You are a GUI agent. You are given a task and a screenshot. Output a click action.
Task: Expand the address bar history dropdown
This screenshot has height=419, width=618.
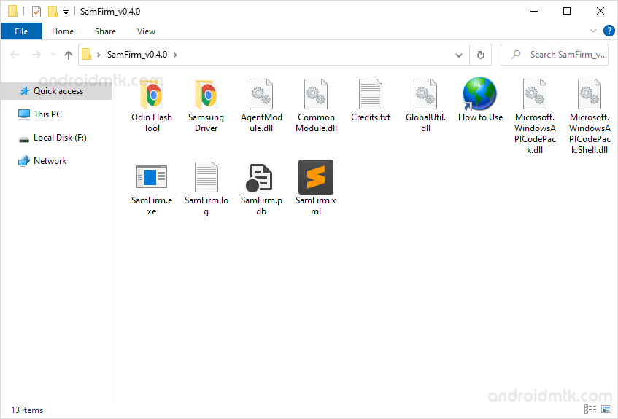pyautogui.click(x=459, y=55)
